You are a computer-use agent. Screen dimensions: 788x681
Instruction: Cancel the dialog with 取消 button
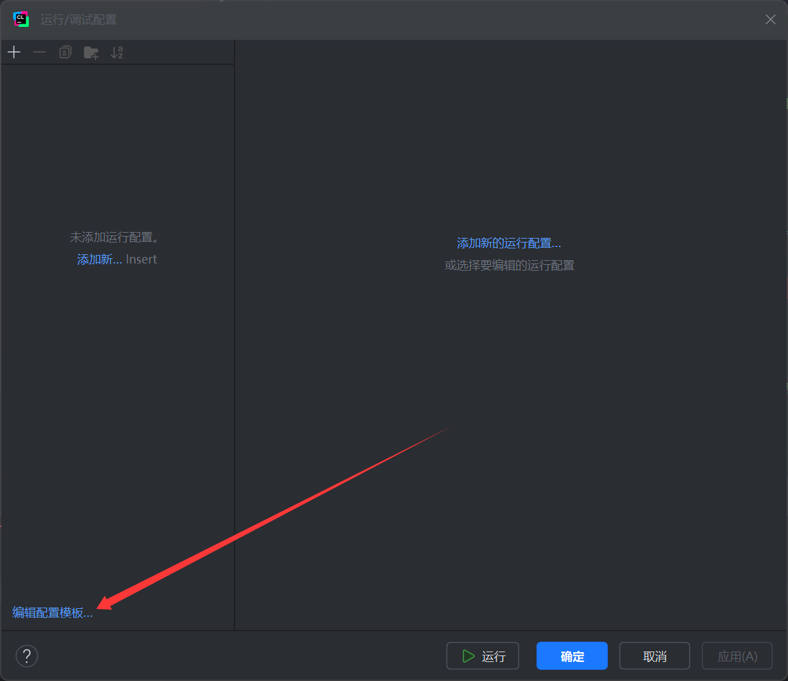point(654,656)
